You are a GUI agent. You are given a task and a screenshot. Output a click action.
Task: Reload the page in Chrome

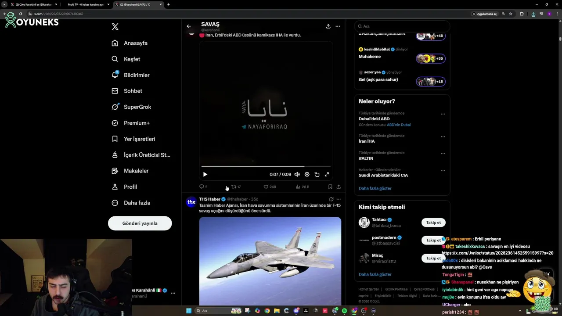(x=20, y=14)
